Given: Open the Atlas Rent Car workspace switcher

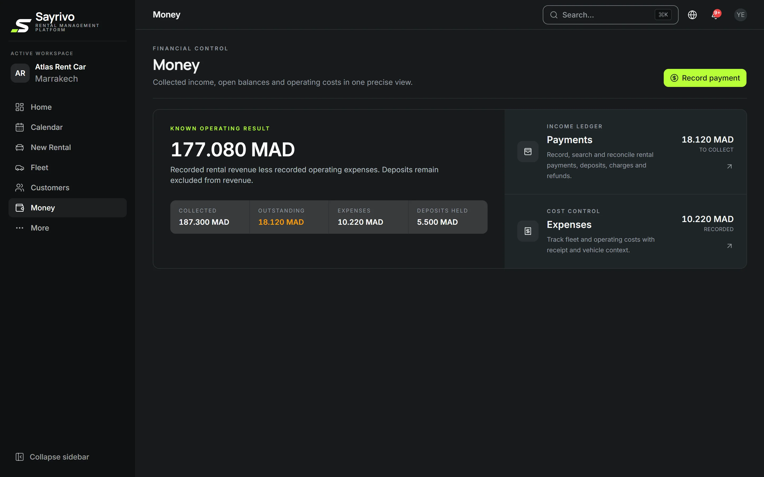Looking at the screenshot, I should [68, 73].
